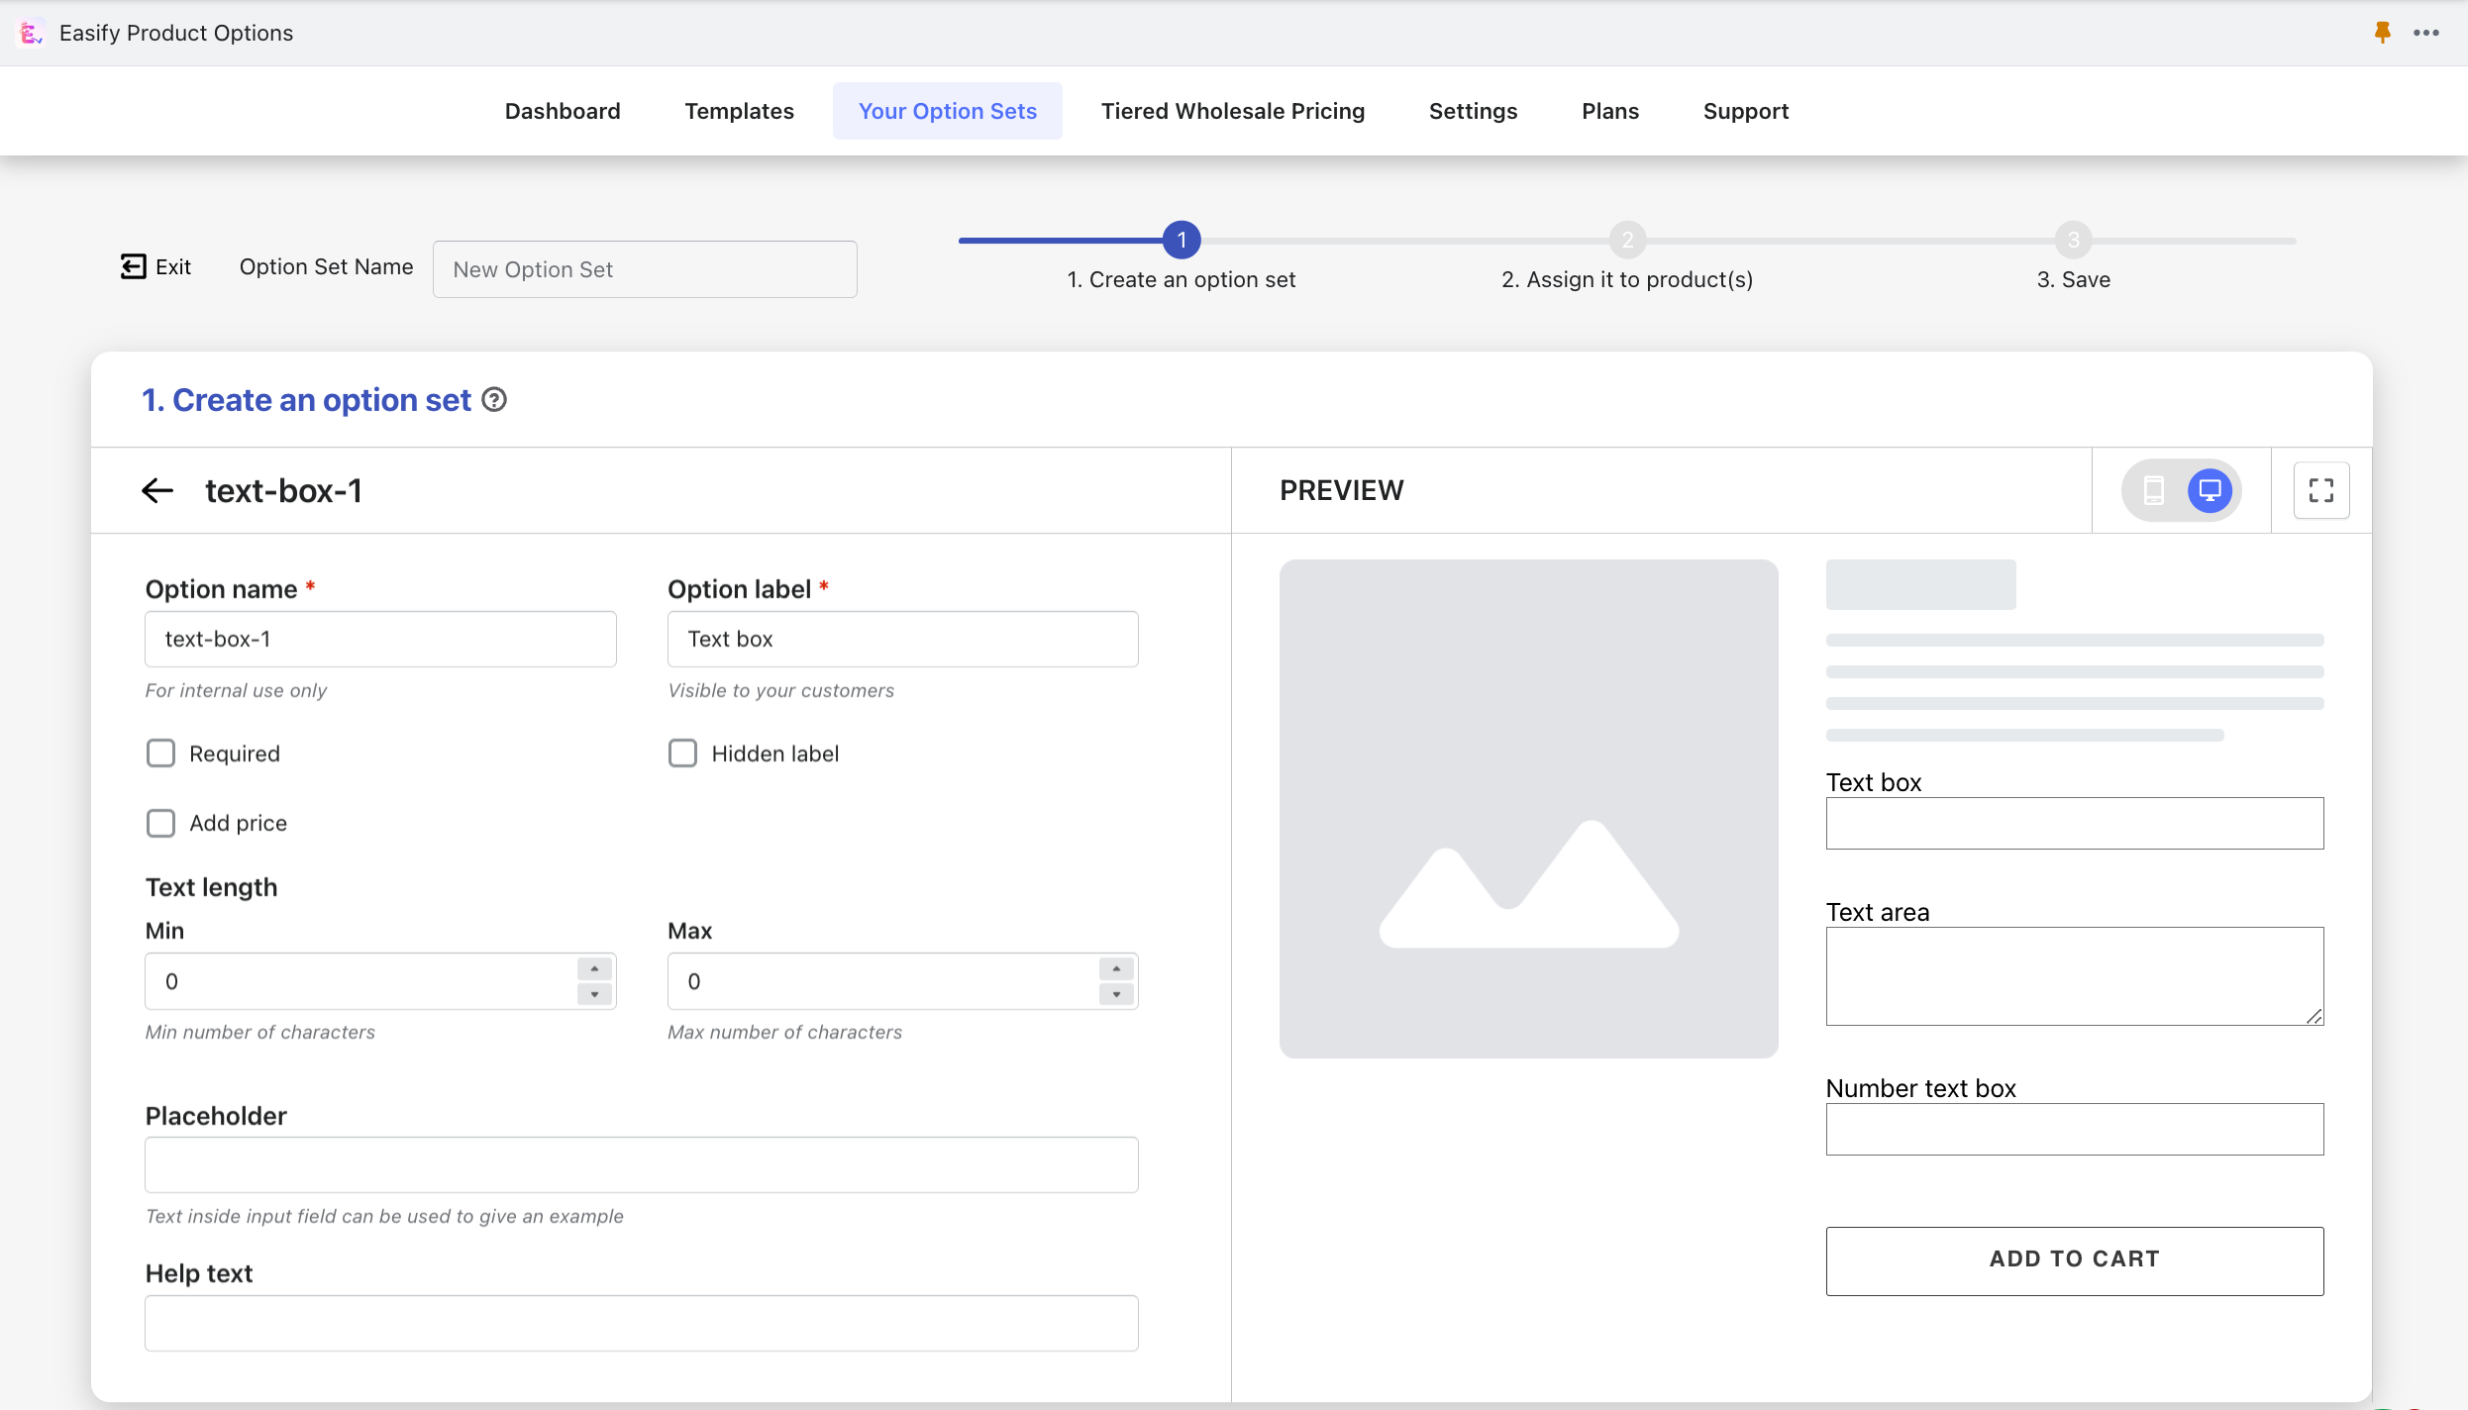
Task: Click the pin icon in the top bar
Action: [x=2381, y=32]
